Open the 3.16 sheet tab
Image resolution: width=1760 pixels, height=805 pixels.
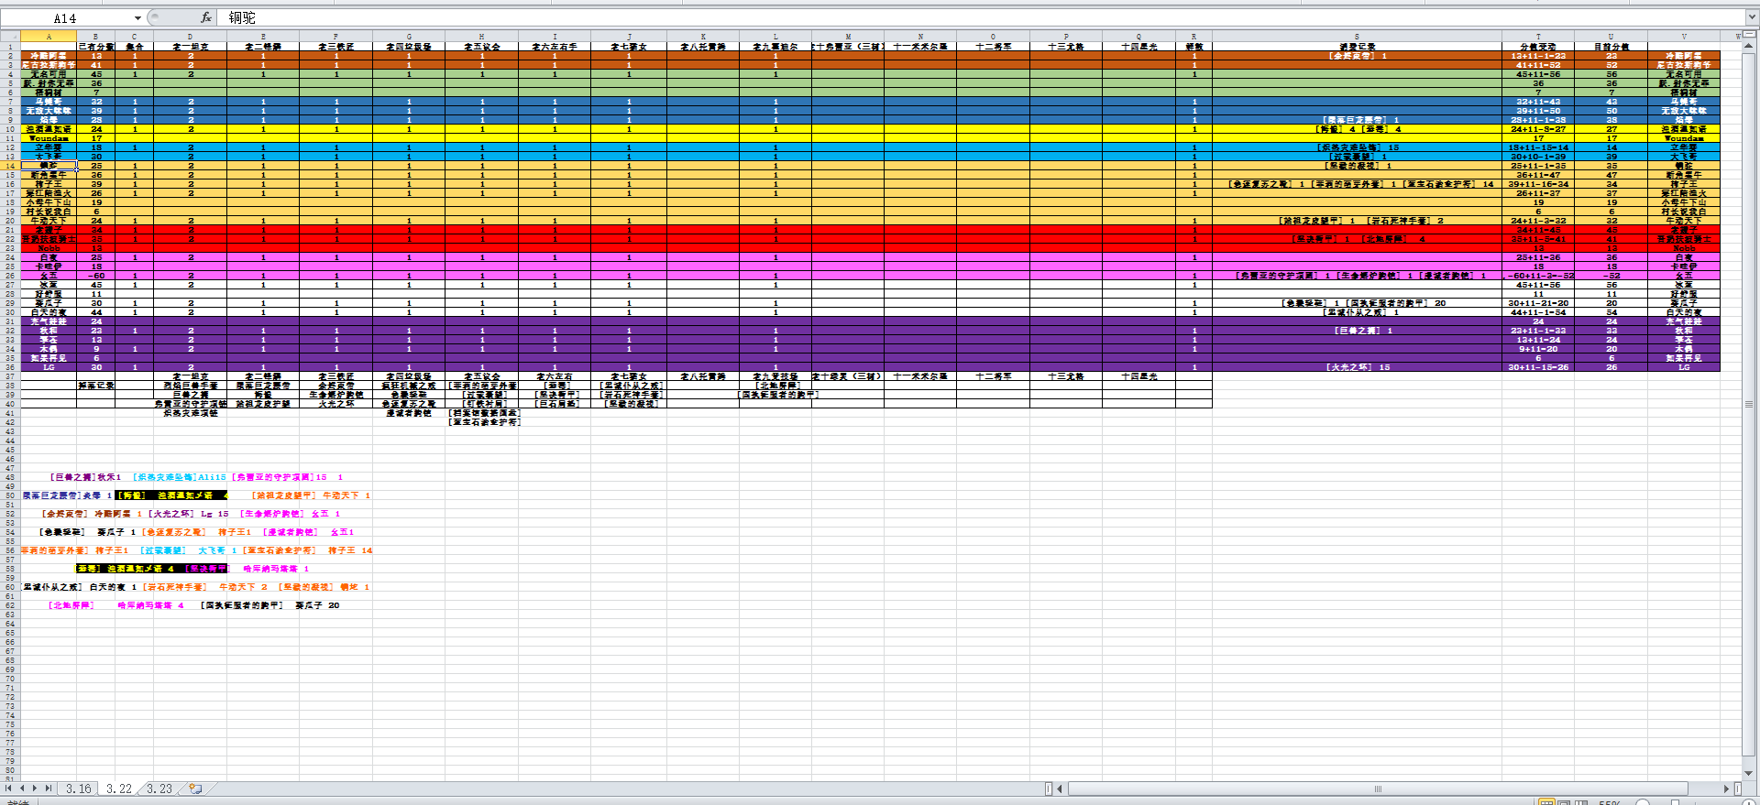79,789
